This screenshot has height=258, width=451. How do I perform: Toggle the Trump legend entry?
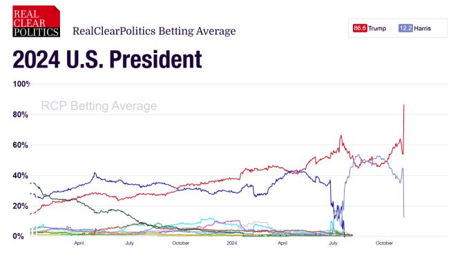370,28
